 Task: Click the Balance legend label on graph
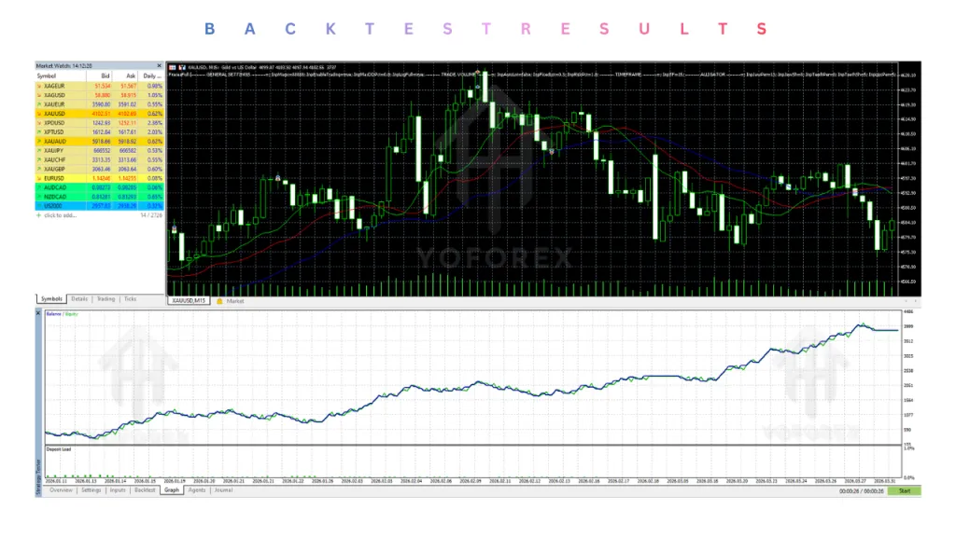click(x=53, y=314)
